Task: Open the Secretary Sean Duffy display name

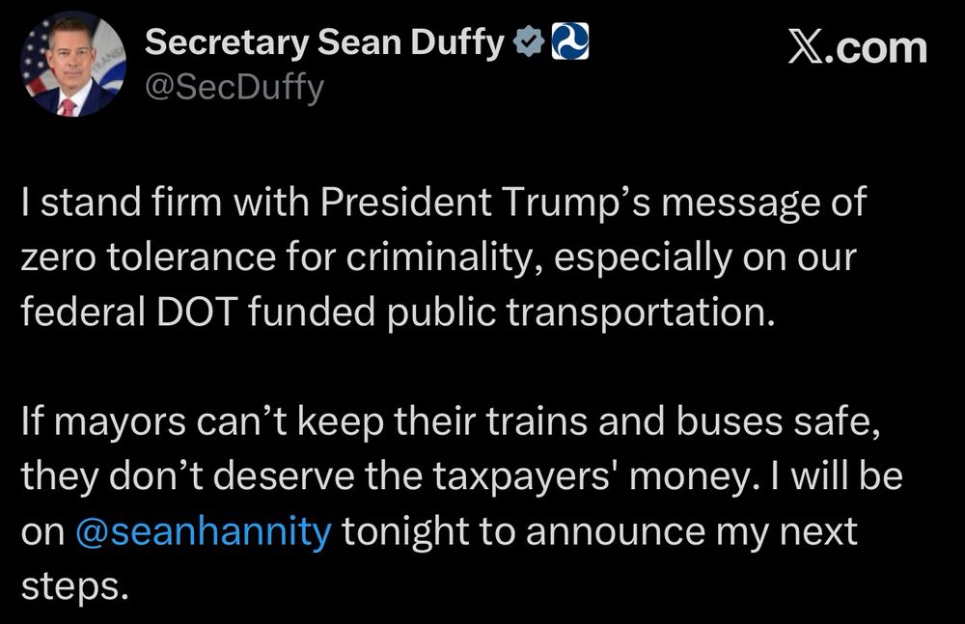Action: click(x=324, y=43)
